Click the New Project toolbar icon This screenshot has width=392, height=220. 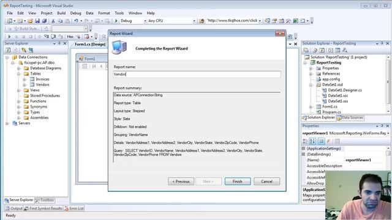coord(10,21)
